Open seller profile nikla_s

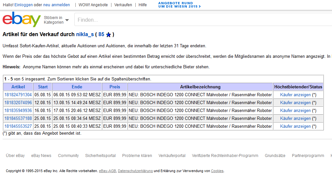85,34
